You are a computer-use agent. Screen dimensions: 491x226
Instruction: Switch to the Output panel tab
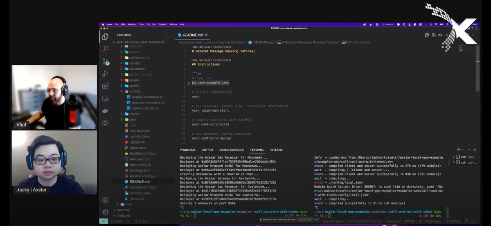tap(207, 150)
